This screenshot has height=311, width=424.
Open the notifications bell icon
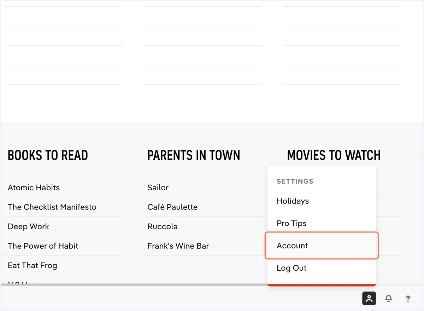coord(388,299)
